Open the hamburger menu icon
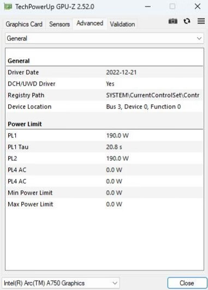The image size is (208, 290). 201,21
